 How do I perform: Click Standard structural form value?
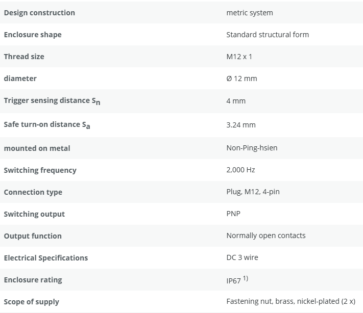[x=268, y=35]
